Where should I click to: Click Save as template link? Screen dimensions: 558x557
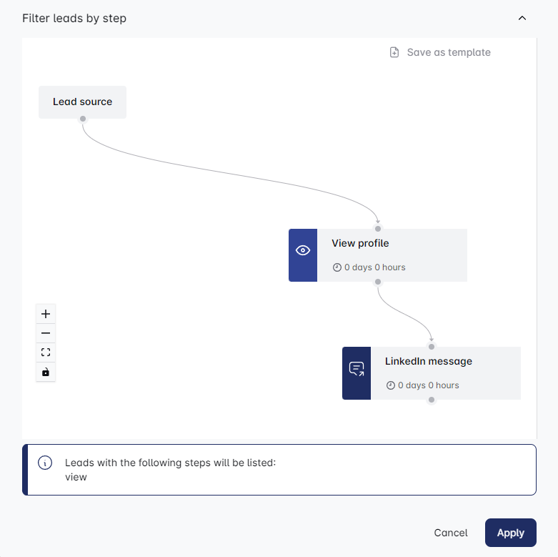[448, 52]
